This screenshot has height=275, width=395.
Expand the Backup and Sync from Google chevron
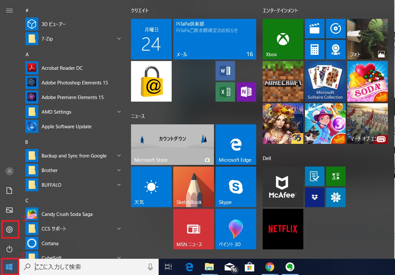(x=119, y=156)
